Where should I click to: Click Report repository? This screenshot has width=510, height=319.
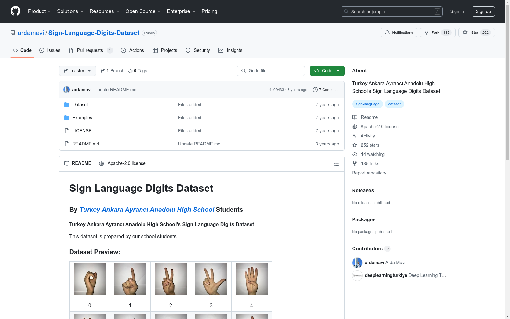(x=369, y=173)
